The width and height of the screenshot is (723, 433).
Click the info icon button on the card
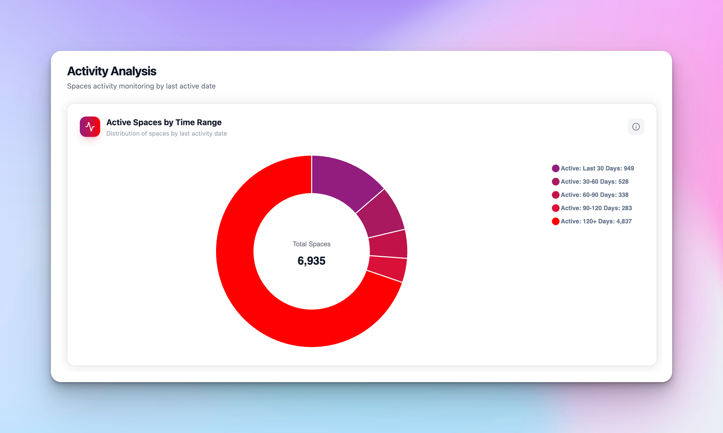636,127
